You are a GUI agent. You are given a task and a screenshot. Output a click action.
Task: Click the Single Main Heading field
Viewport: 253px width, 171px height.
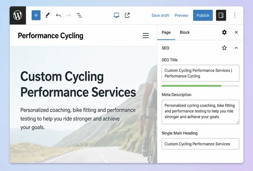[200, 144]
